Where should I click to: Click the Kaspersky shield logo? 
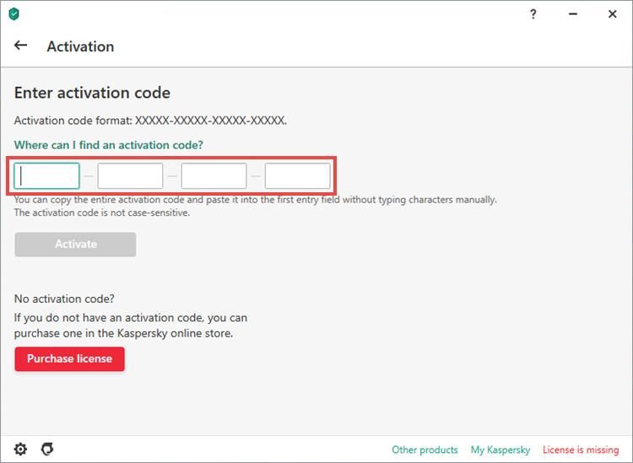point(14,14)
